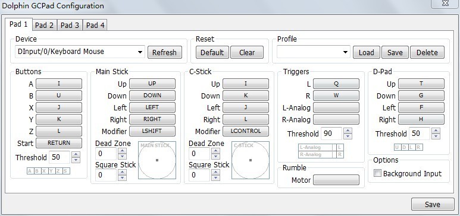Increase C-Stick Dead Zone value
Viewport: 460px width, 216px height.
coord(215,151)
